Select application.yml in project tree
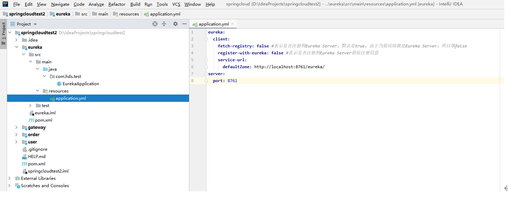This screenshot has width=508, height=201. [98, 98]
